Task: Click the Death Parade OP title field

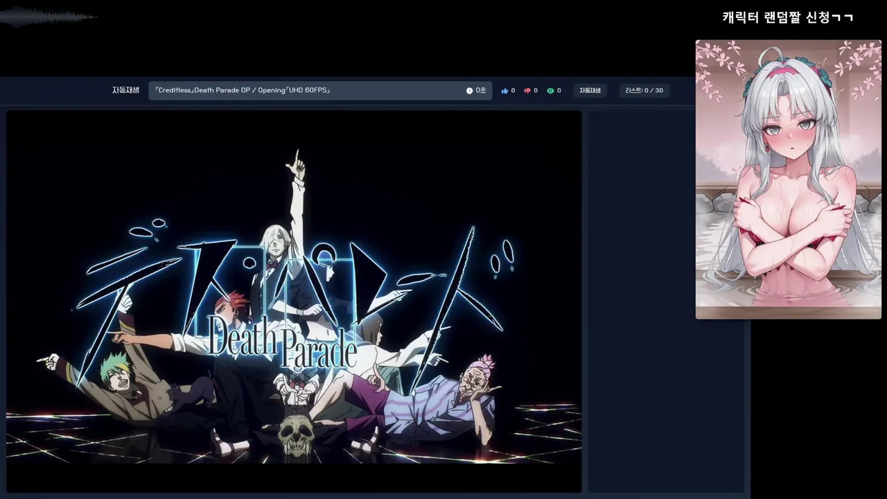Action: point(320,91)
